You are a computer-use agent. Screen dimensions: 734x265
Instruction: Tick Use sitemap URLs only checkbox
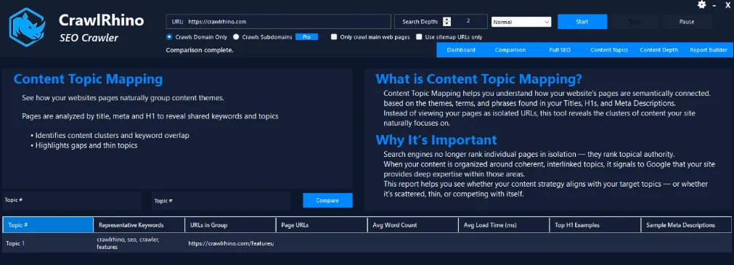(x=419, y=37)
